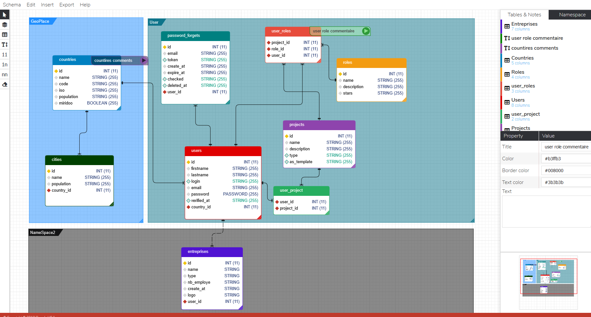Select the User namespace label
This screenshot has width=591, height=317.
pos(154,22)
